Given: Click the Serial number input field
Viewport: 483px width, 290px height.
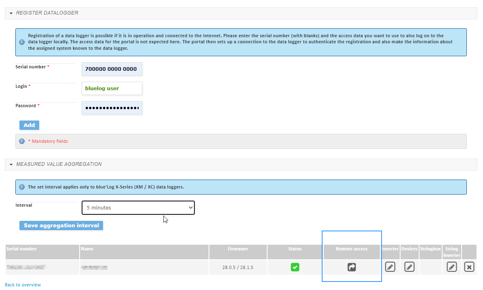Looking at the screenshot, I should pos(112,69).
